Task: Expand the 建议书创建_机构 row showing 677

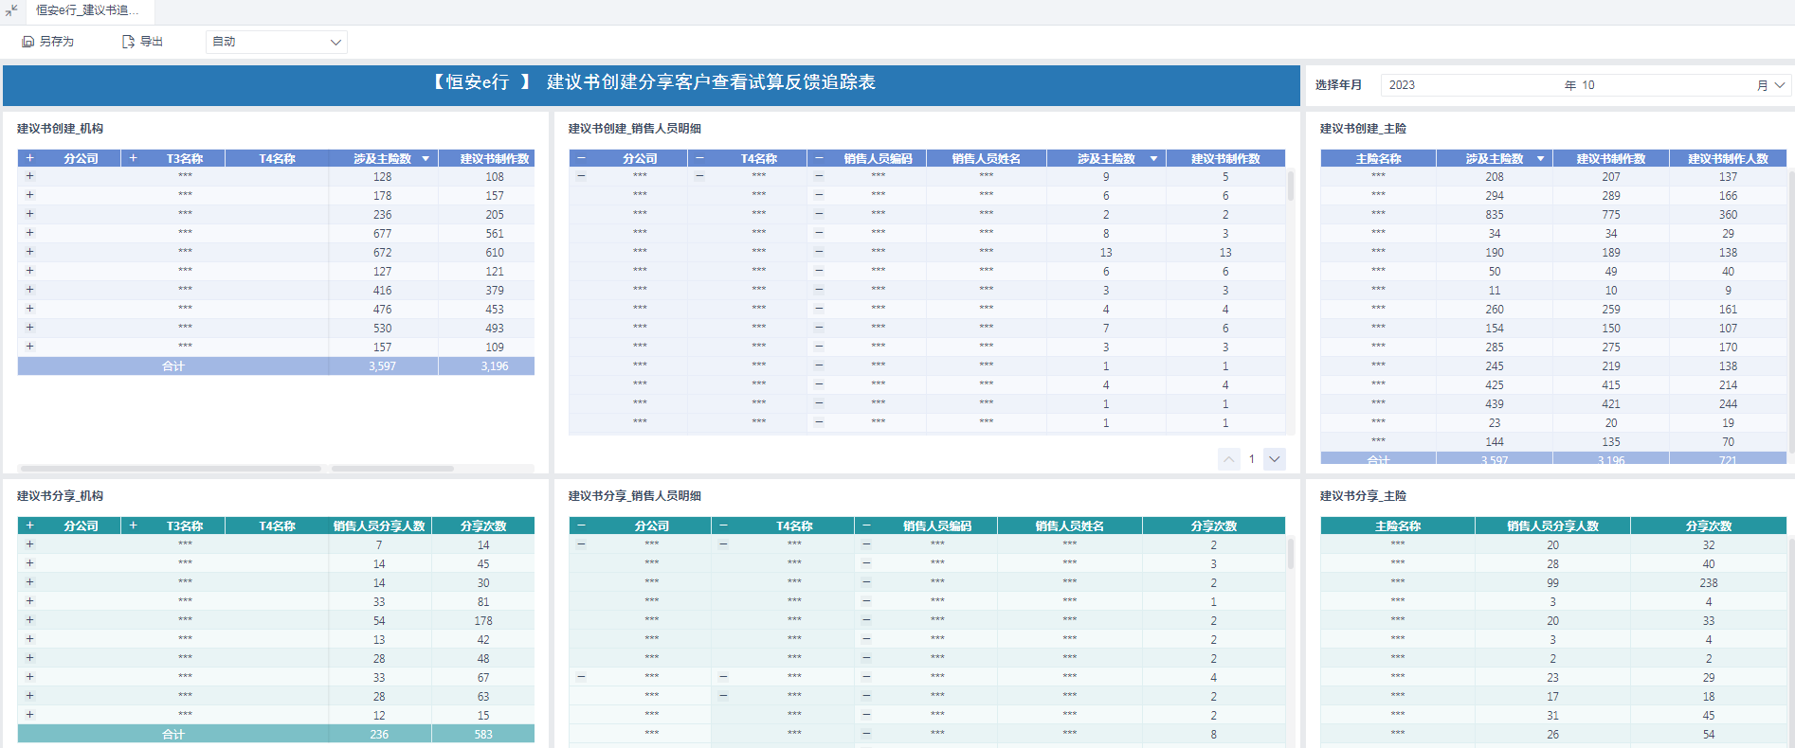Action: click(x=30, y=233)
